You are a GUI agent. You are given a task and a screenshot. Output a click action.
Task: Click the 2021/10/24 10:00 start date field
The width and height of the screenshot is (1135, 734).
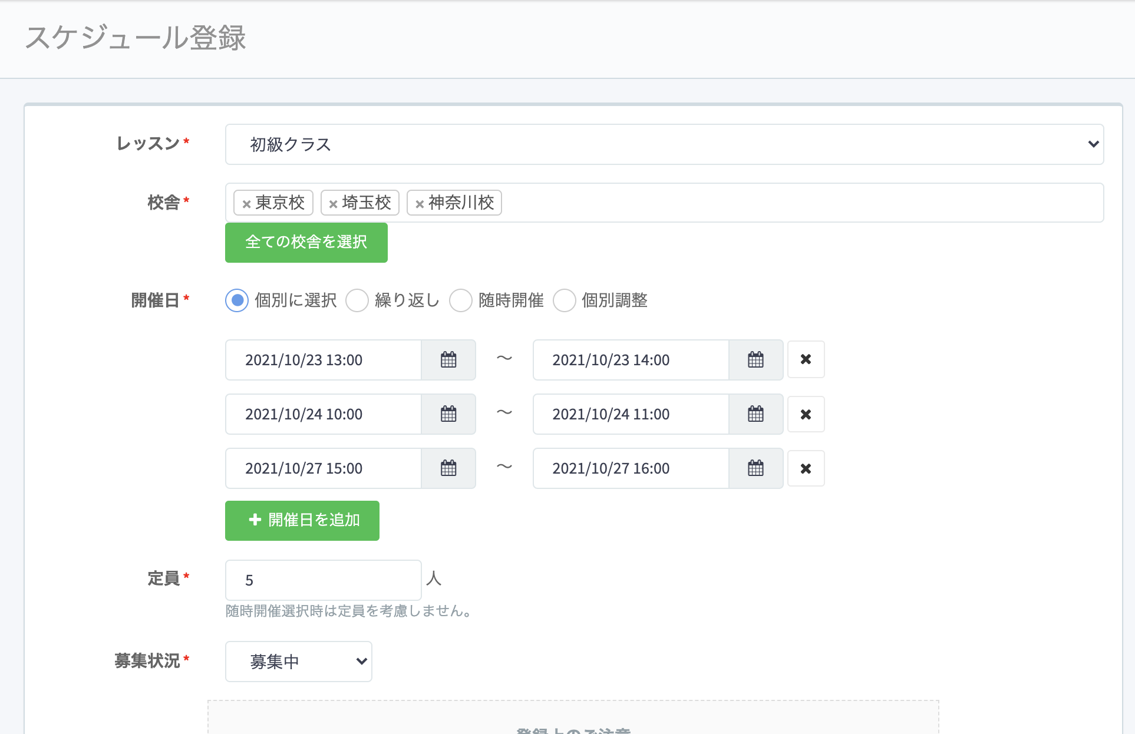[324, 414]
